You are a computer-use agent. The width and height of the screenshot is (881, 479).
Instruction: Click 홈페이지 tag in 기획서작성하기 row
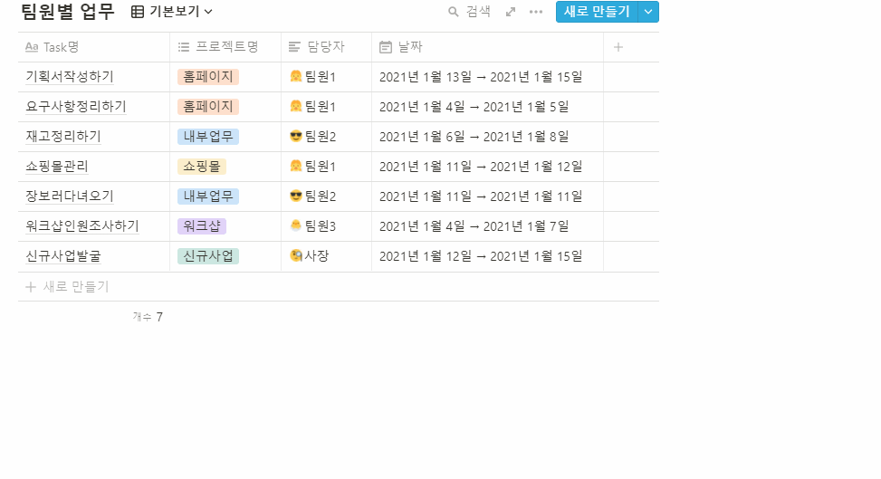[208, 76]
